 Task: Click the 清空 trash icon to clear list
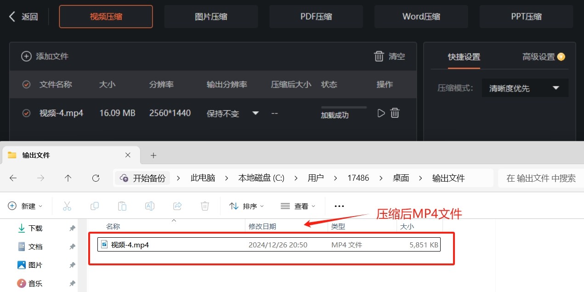[379, 57]
